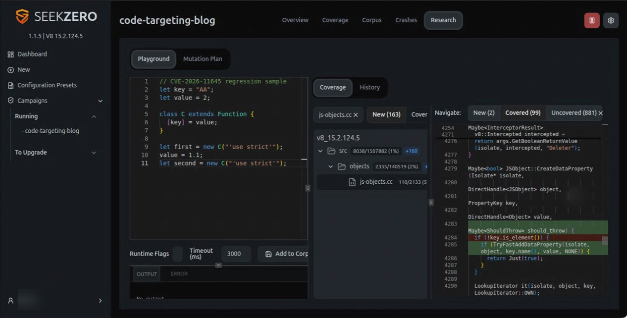
Task: Open the OUTPUT console tab
Action: tap(147, 274)
